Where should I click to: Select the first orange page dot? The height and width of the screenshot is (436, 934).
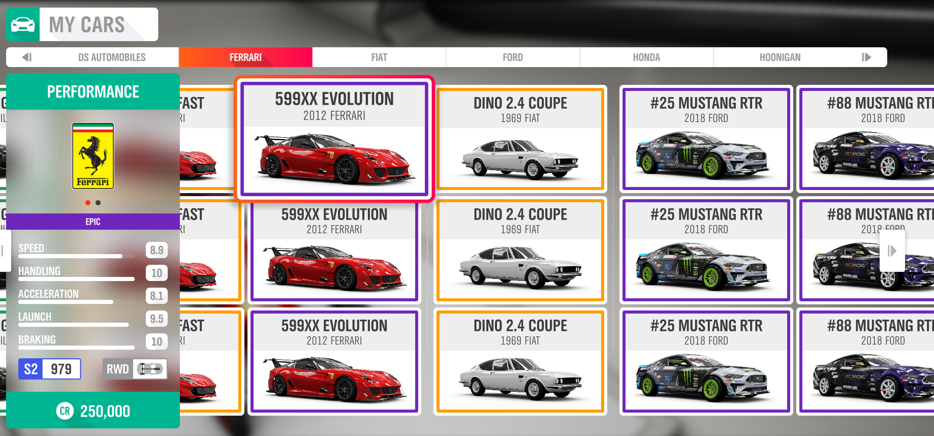pos(88,203)
